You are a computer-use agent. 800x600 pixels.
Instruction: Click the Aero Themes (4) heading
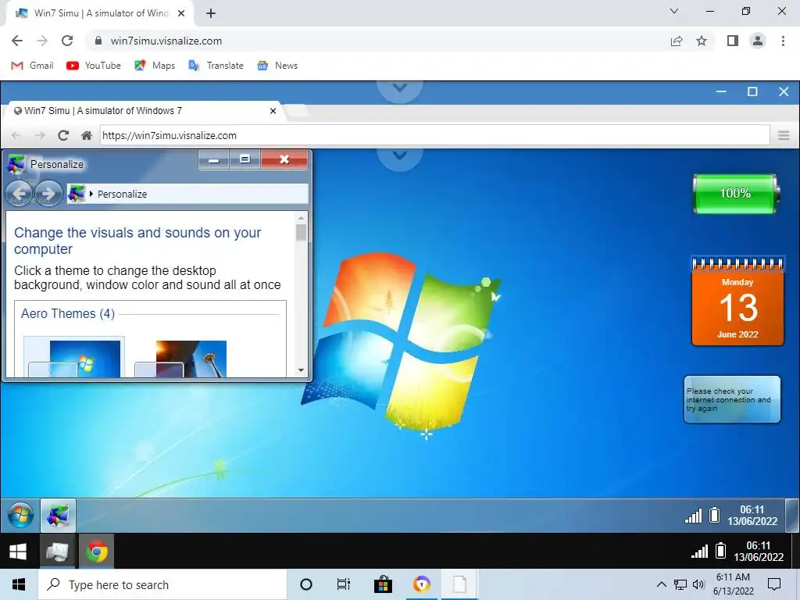coord(68,313)
